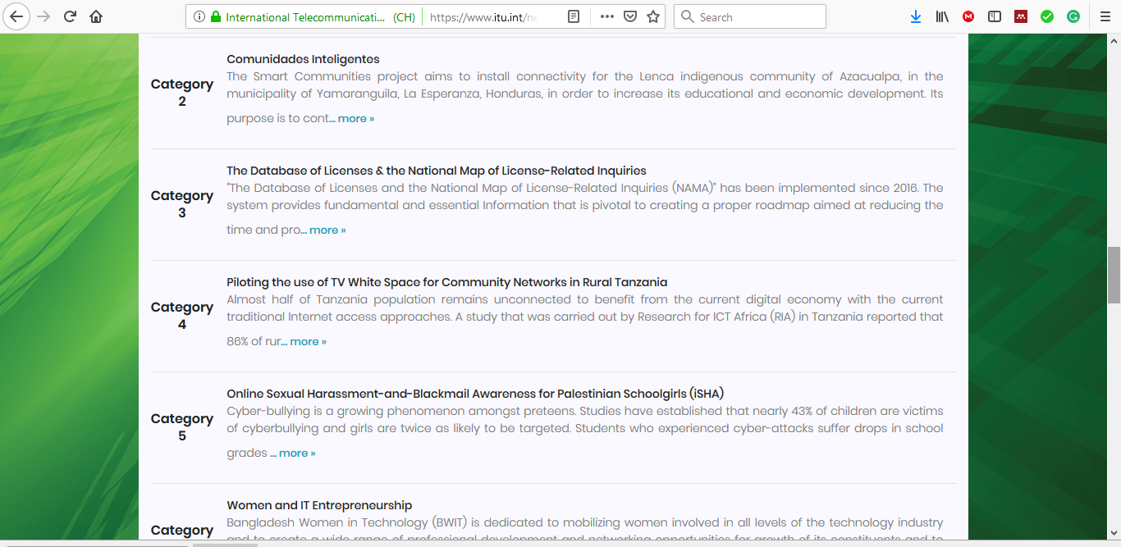
Task: Click the Smart Communities description paragraph
Action: (585, 98)
